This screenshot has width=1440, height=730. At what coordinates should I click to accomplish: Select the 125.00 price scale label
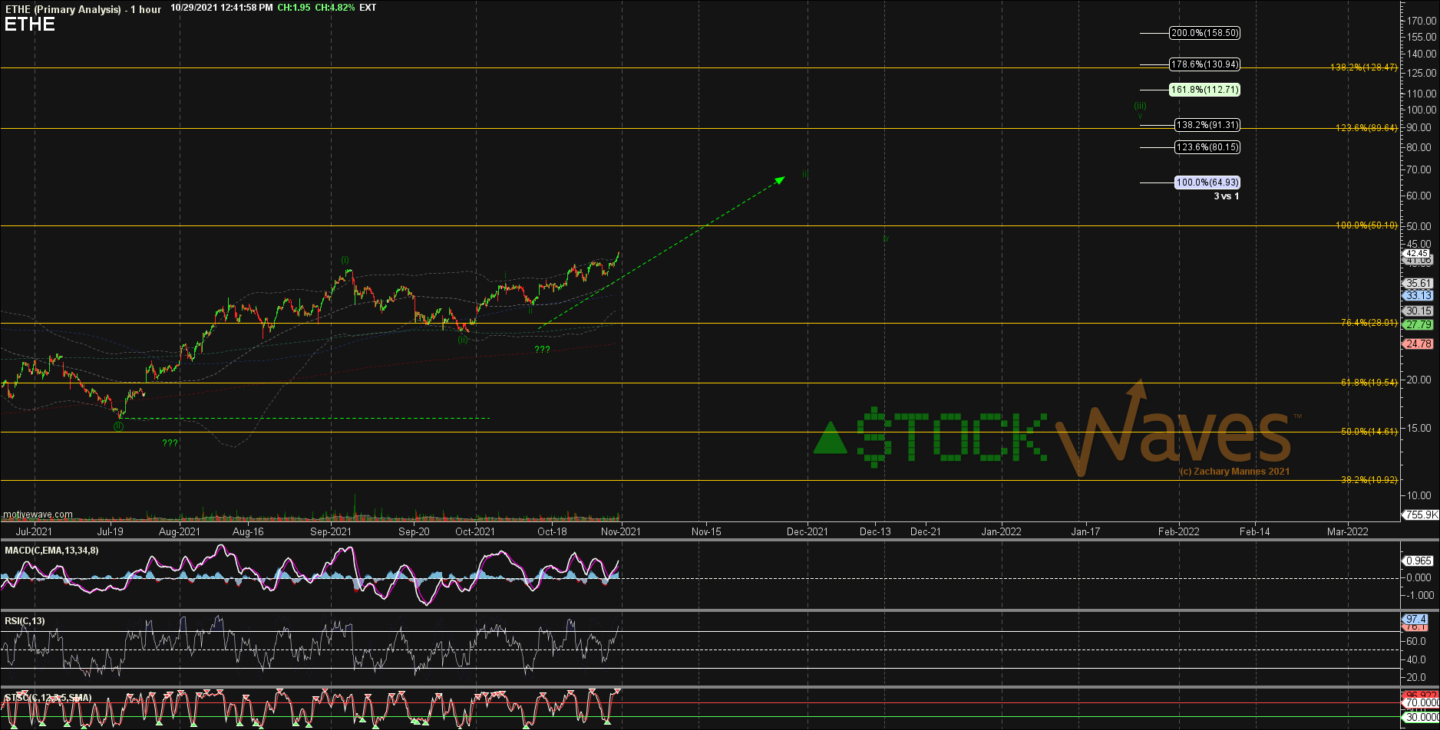[1420, 72]
